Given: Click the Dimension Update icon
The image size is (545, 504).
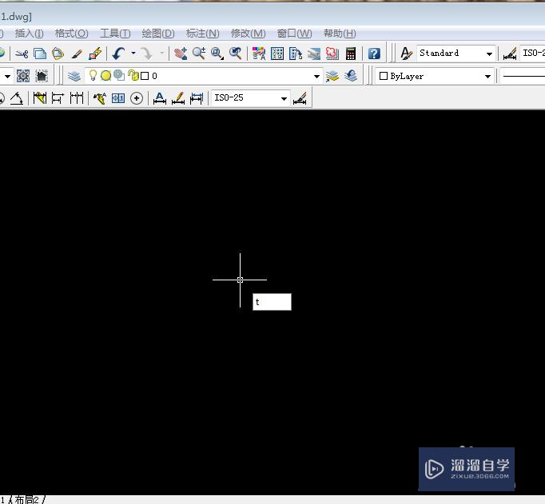Looking at the screenshot, I should coord(197,99).
